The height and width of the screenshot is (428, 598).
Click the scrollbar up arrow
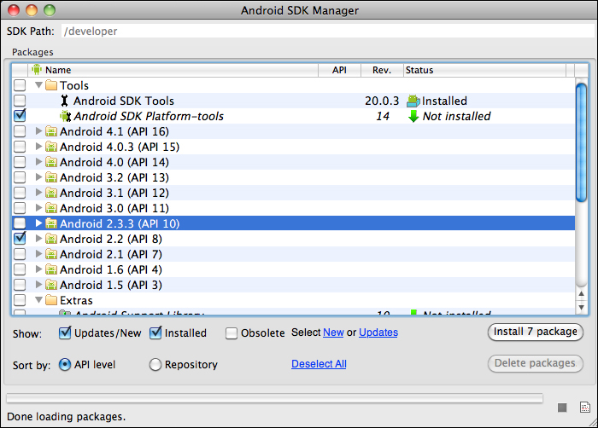[581, 293]
